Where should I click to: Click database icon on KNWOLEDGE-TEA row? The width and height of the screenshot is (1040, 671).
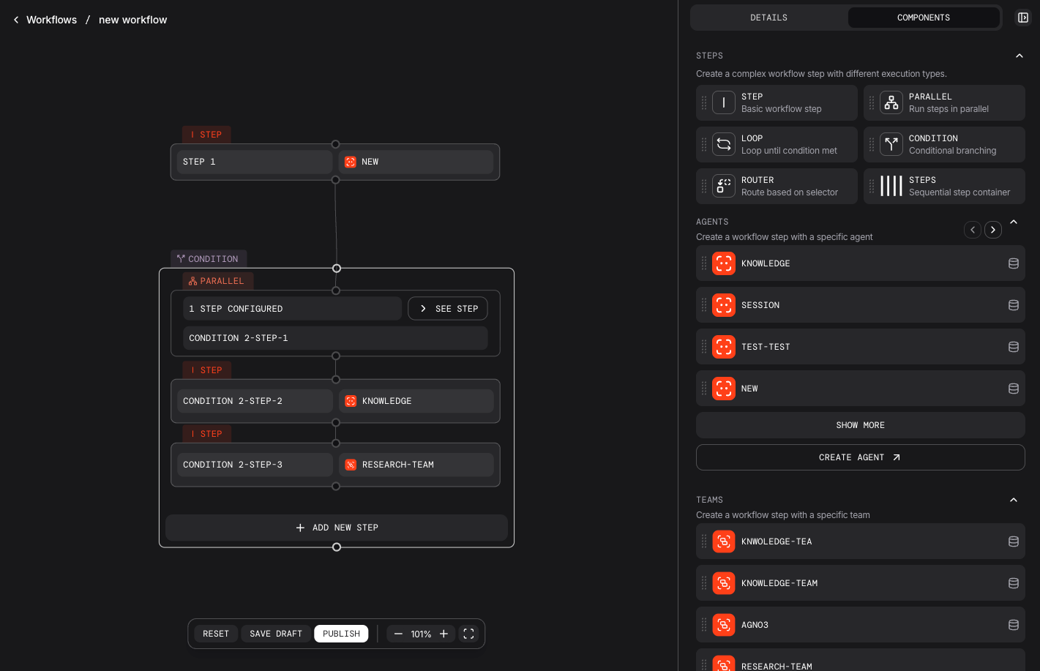[x=1014, y=541]
